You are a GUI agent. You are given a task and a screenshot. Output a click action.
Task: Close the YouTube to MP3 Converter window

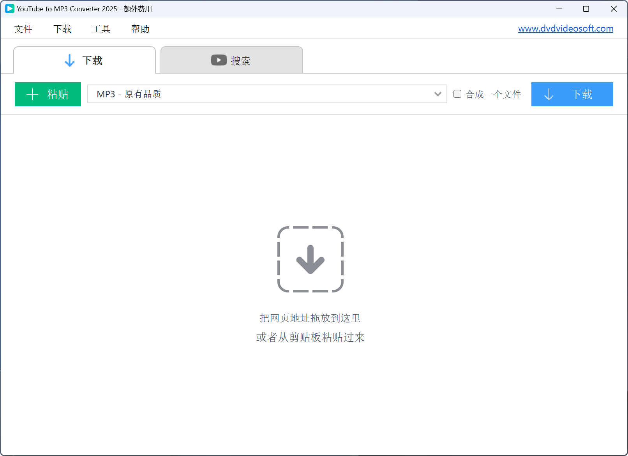[614, 9]
